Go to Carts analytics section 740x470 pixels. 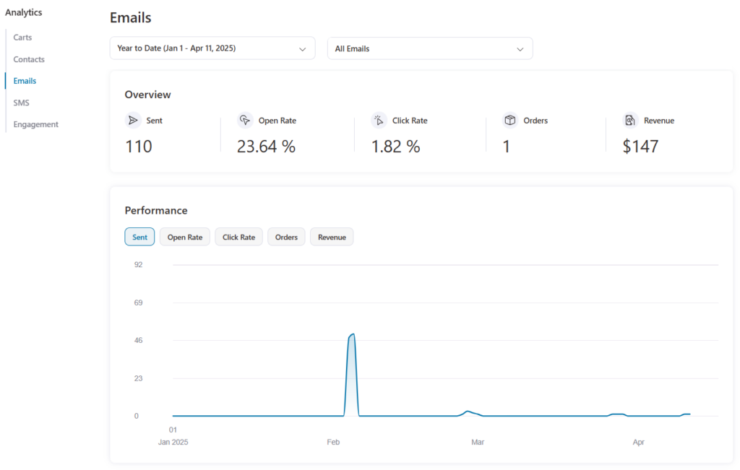pyautogui.click(x=22, y=38)
